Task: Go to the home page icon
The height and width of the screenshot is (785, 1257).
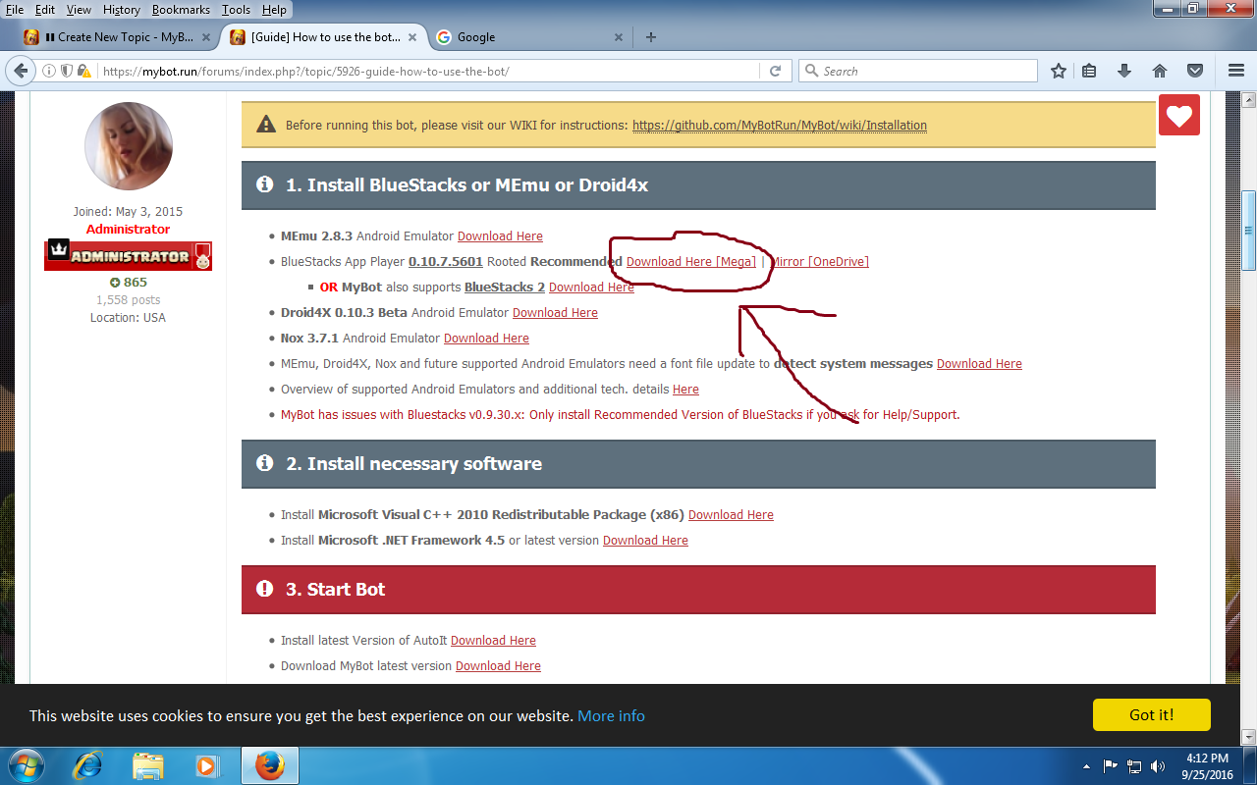Action: (x=1160, y=71)
